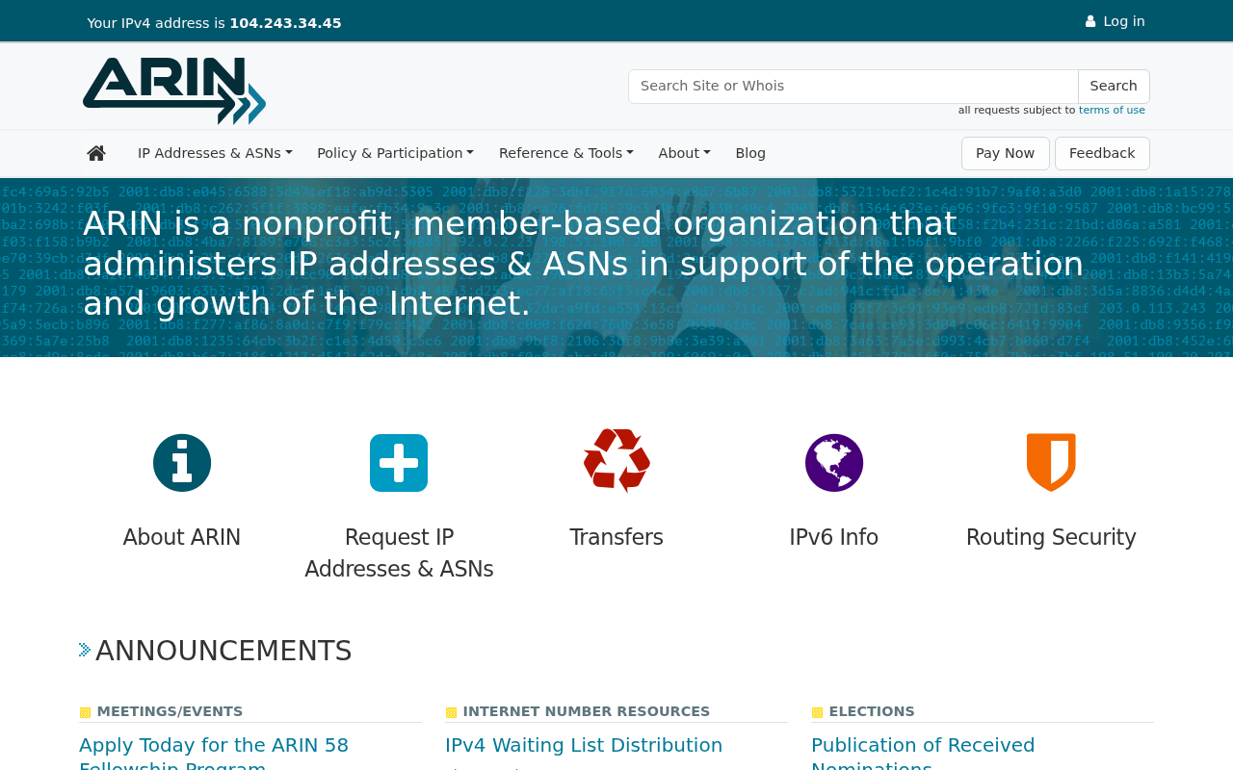Open Request IP Addresses & ASNs link
The image size is (1233, 770).
click(x=399, y=553)
